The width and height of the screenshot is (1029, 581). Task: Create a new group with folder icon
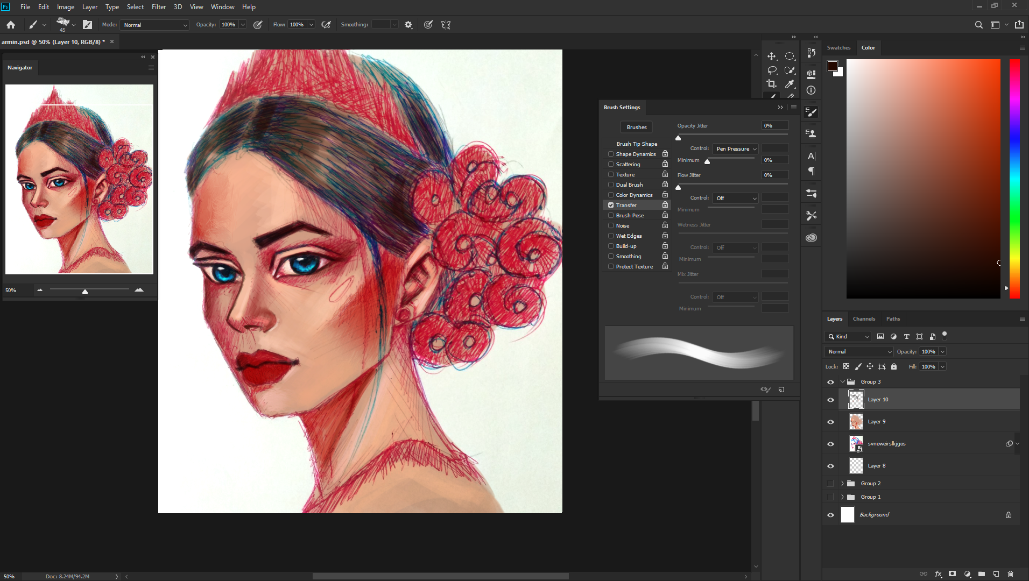982,574
